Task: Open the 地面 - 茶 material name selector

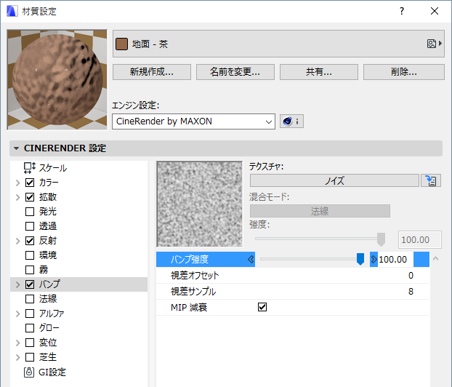Action: (278, 44)
